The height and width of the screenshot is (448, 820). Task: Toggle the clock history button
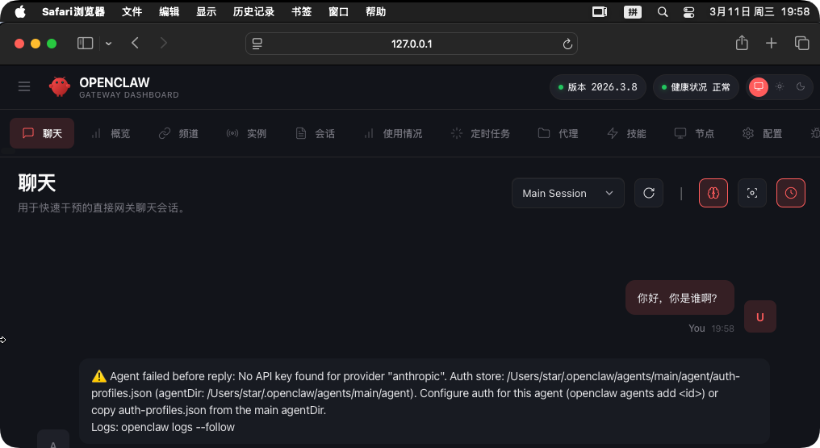791,193
